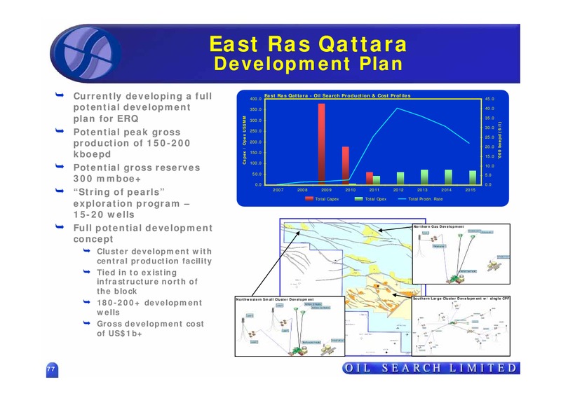Click the Total Capex red legend swatch

click(x=309, y=199)
